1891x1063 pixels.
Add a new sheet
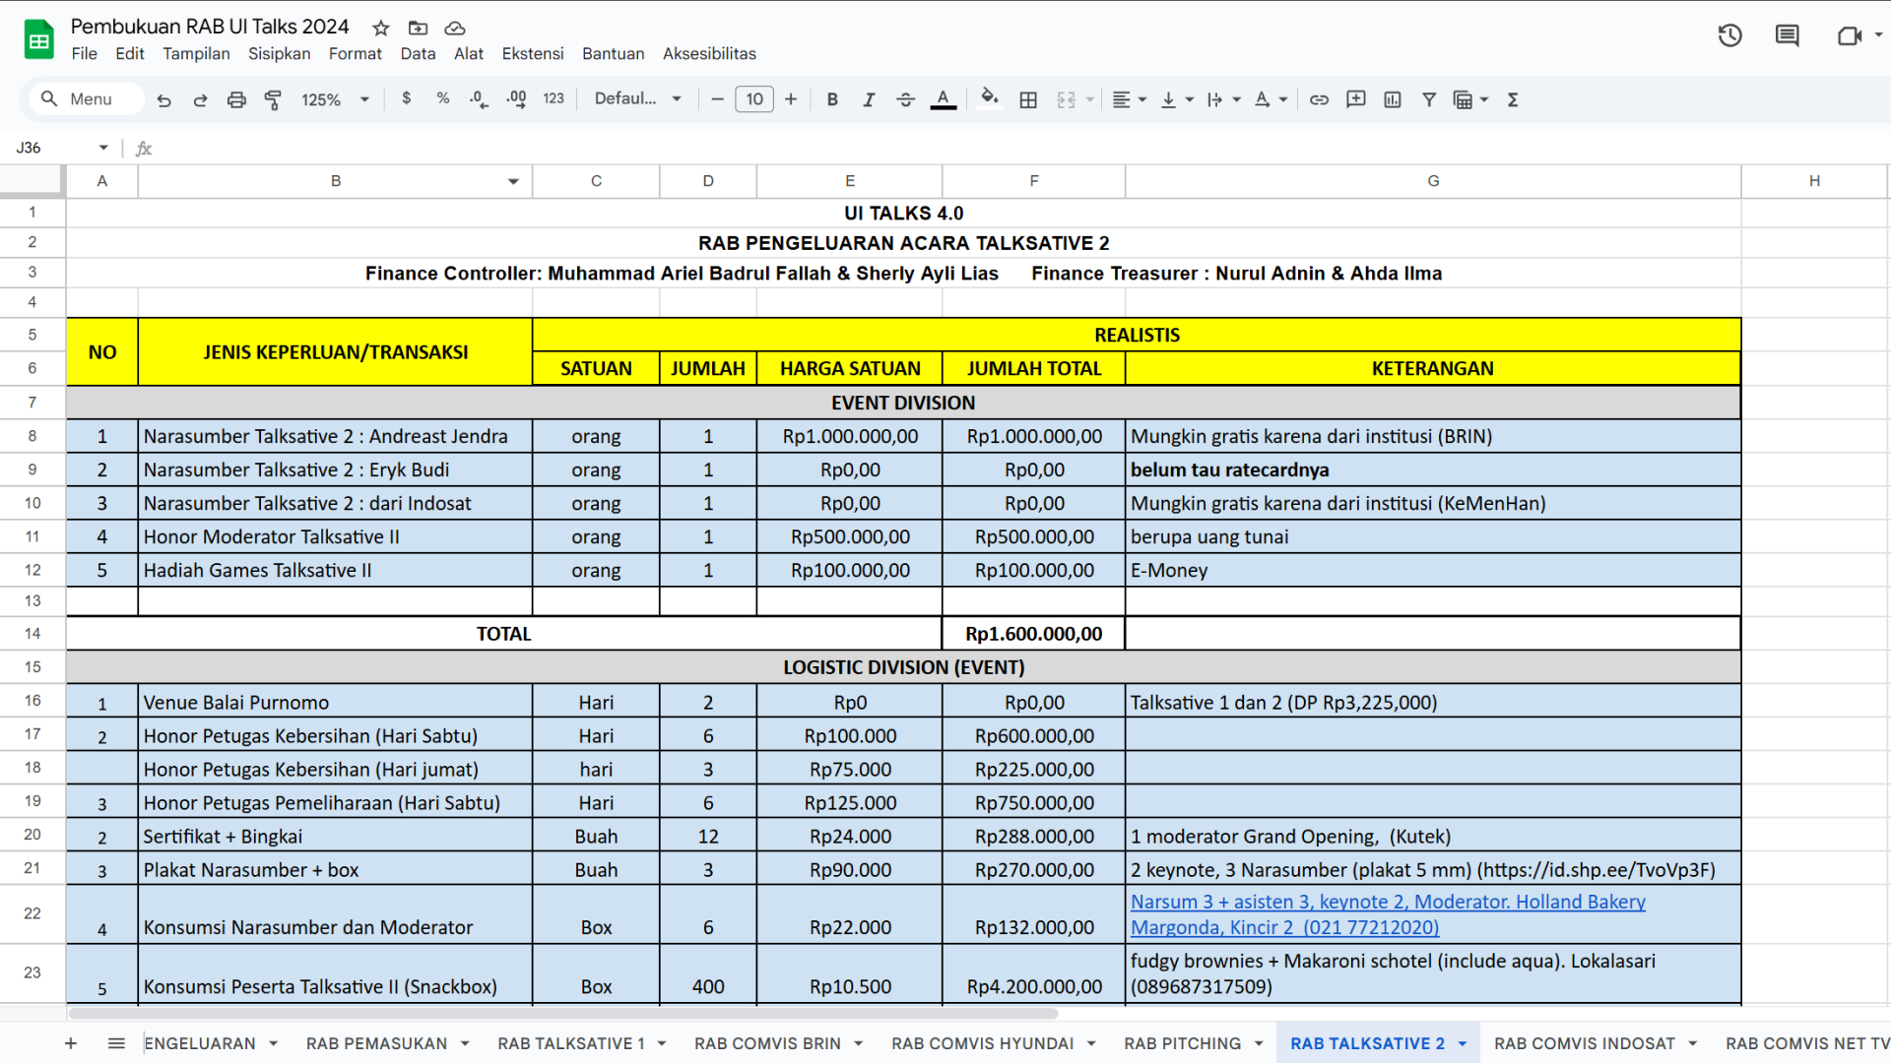[x=70, y=1043]
